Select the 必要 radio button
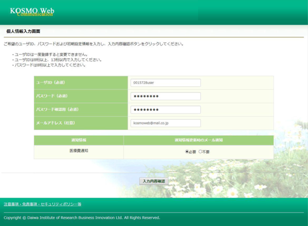Image resolution: width=308 pixels, height=226 pixels. pos(187,152)
